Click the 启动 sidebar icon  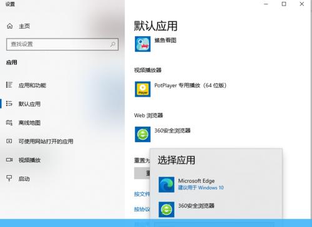pyautogui.click(x=9, y=178)
